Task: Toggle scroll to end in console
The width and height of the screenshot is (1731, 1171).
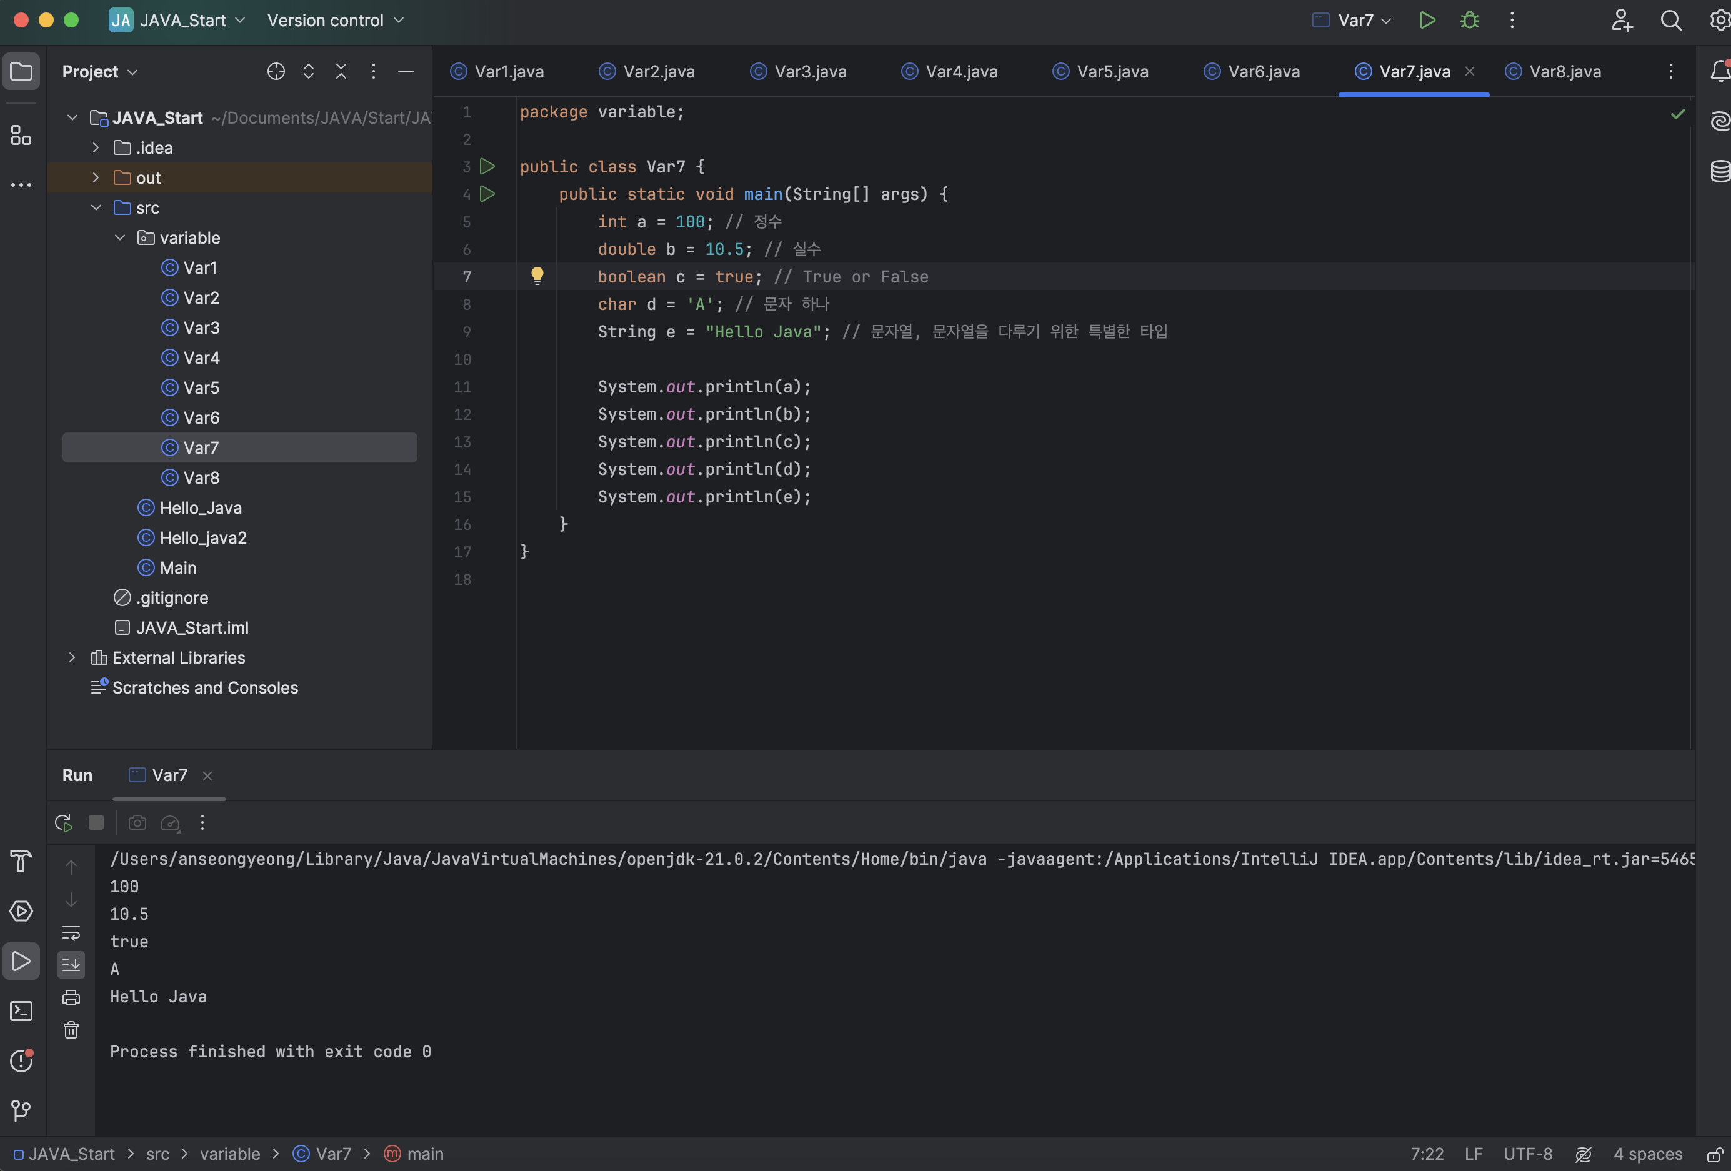Action: click(x=71, y=965)
